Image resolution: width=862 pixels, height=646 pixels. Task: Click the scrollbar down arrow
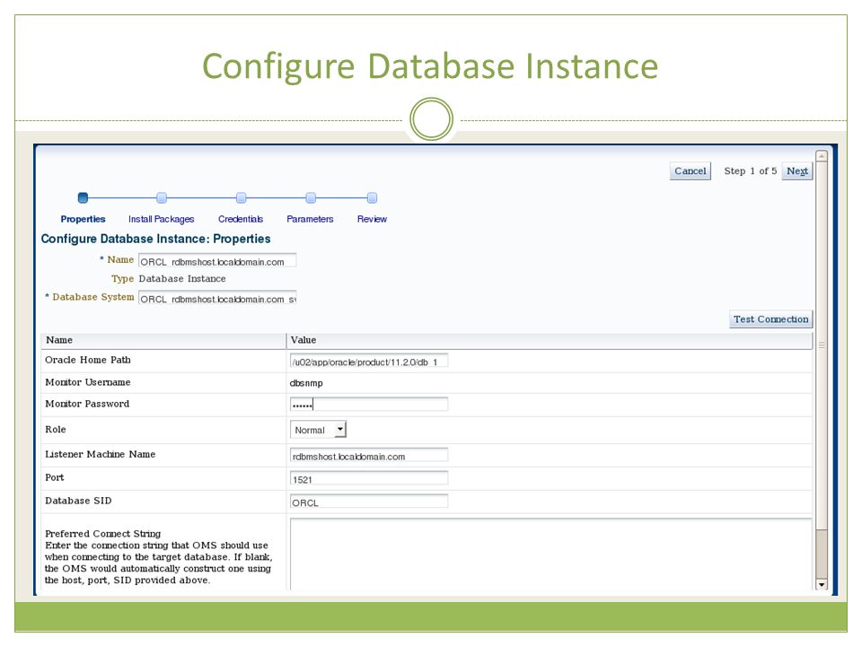coord(822,584)
